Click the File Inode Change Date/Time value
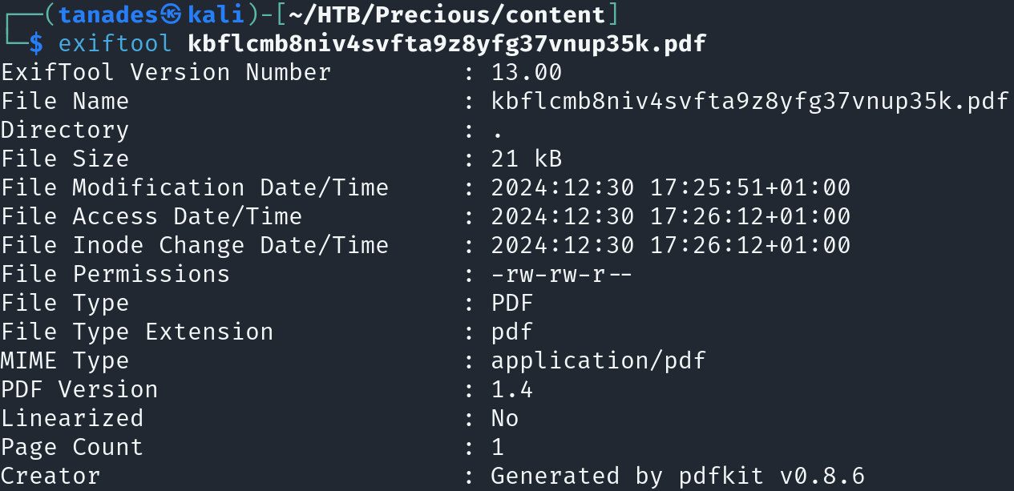Screen dimensions: 1014x491 [671, 245]
